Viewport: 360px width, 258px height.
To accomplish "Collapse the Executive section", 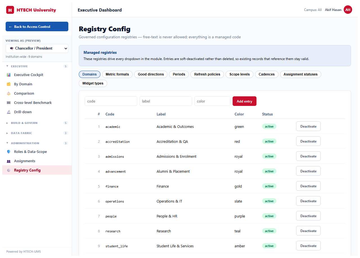I will 37,66.
